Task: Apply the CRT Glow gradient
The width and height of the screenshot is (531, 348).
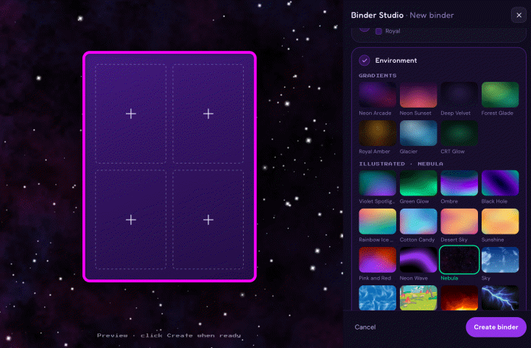Action: point(460,133)
